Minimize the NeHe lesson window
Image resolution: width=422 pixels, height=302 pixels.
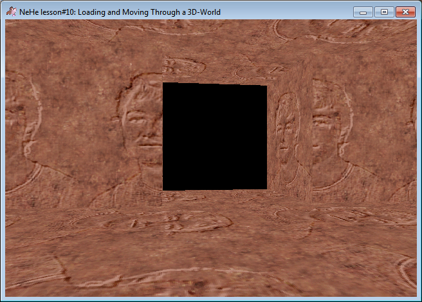363,12
